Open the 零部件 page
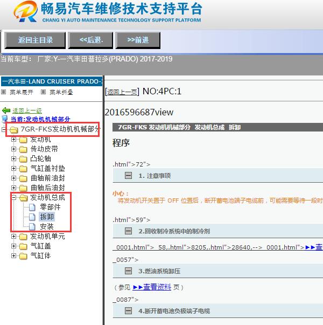The height and width of the screenshot is (325, 323). pos(50,207)
